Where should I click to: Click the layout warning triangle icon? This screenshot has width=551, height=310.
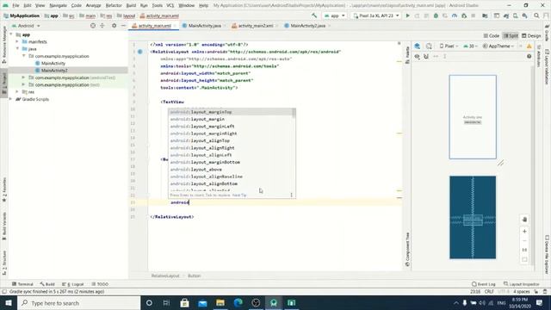tap(529, 46)
